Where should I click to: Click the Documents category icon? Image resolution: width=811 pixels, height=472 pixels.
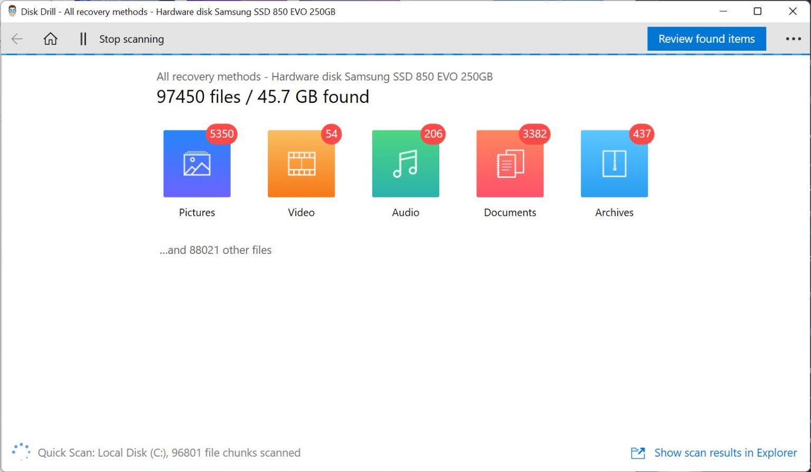click(x=510, y=164)
